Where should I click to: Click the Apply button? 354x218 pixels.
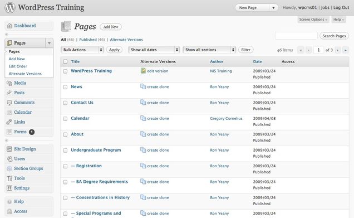[x=114, y=50]
